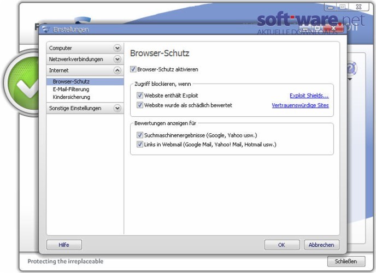Click the Abbrechen button
This screenshot has width=376, height=273.
321,245
